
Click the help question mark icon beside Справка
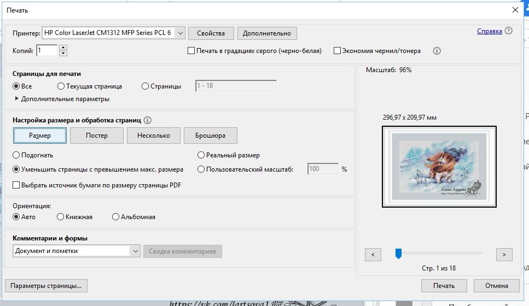point(509,31)
